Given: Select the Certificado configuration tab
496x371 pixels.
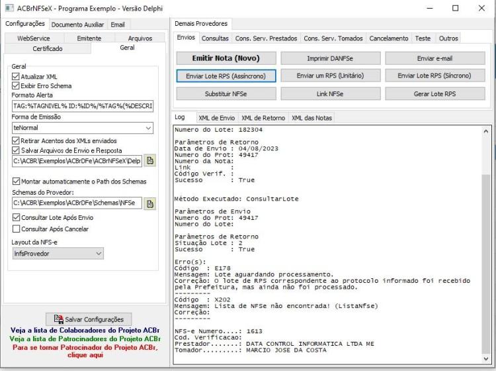Looking at the screenshot, I should (x=48, y=48).
